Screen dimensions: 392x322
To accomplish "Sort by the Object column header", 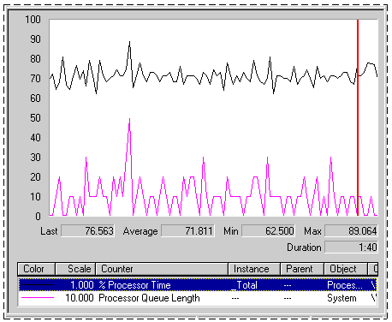I will [346, 269].
